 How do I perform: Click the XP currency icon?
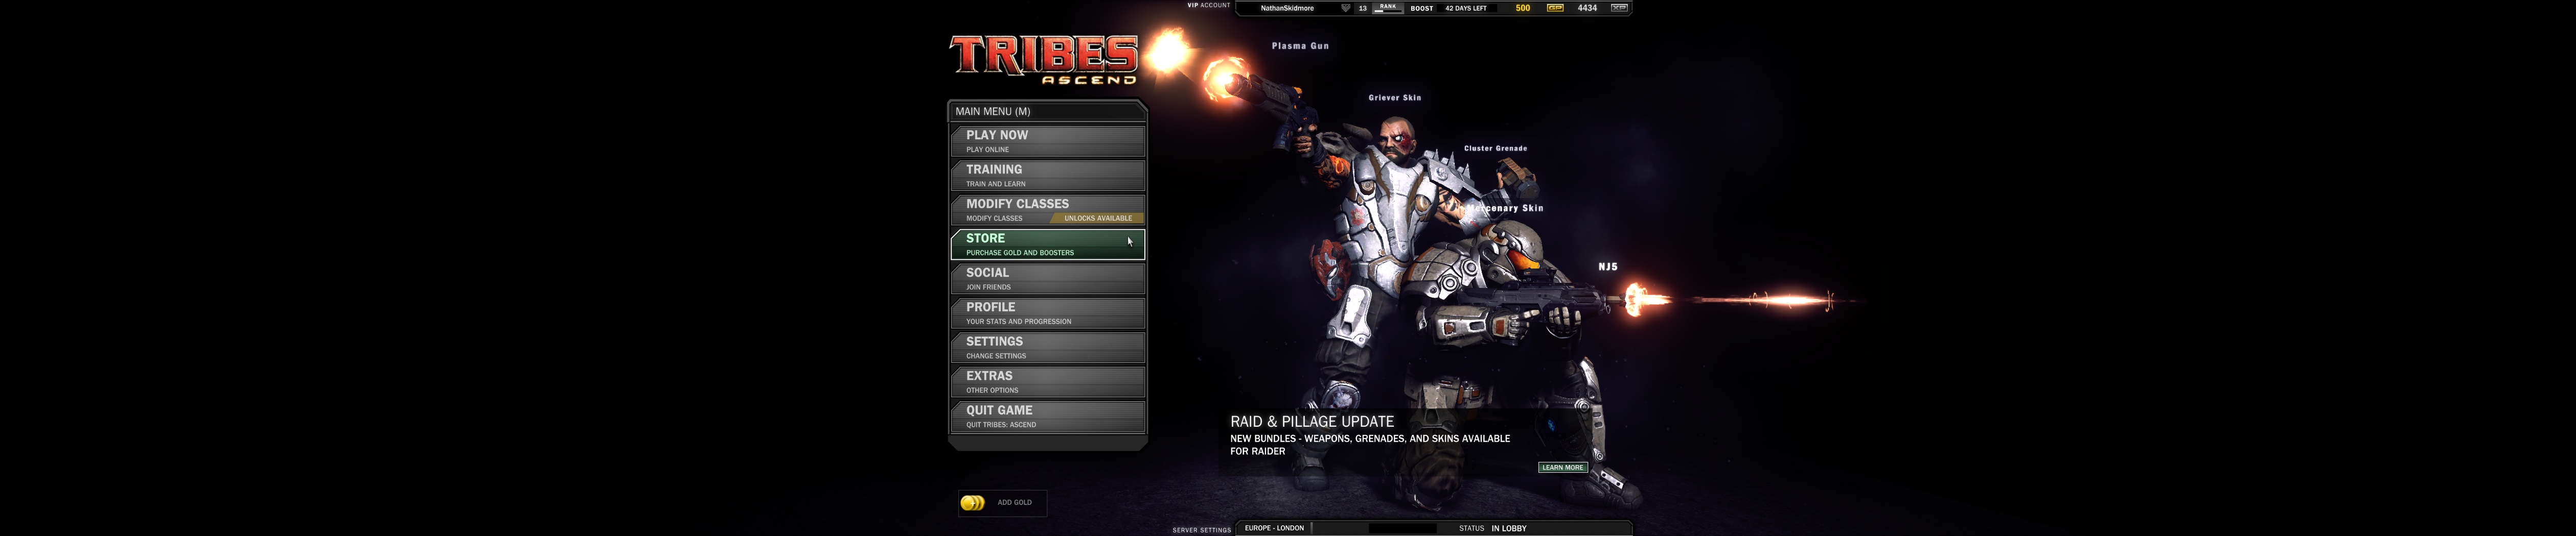(1619, 8)
